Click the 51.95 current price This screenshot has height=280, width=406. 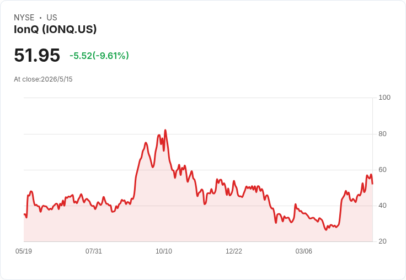coord(37,55)
